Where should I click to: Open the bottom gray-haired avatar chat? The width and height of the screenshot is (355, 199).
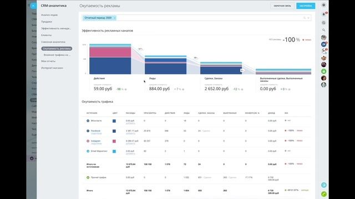[324, 85]
